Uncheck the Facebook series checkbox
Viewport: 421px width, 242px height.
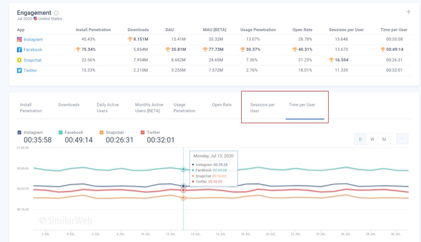pos(60,132)
